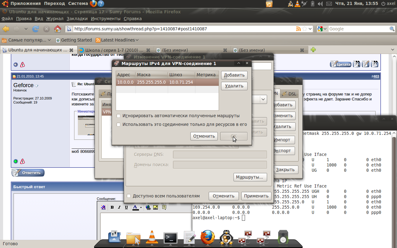Click the insert image icon in editor
The height and width of the screenshot is (248, 397).
[x=155, y=207]
